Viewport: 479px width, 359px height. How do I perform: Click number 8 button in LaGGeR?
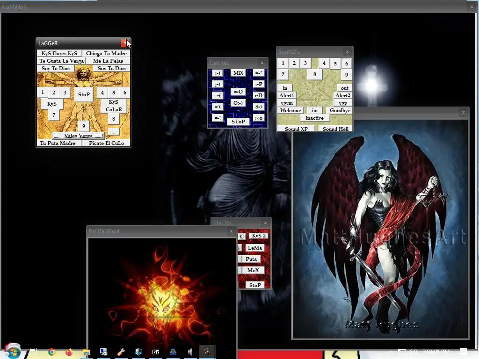coord(113,119)
